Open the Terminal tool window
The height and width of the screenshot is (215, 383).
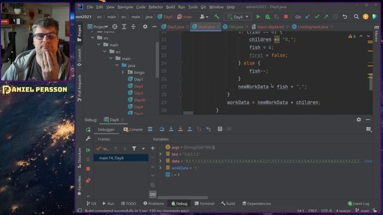(205, 204)
